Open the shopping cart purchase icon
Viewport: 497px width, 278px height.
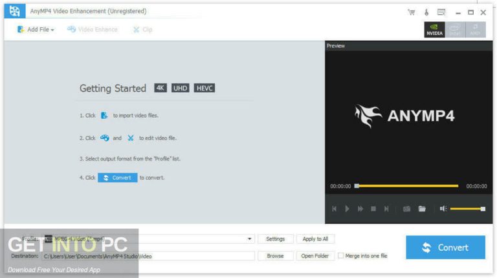412,12
